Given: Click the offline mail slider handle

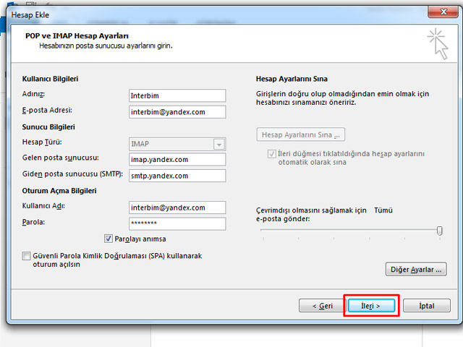Looking at the screenshot, I should 439,231.
